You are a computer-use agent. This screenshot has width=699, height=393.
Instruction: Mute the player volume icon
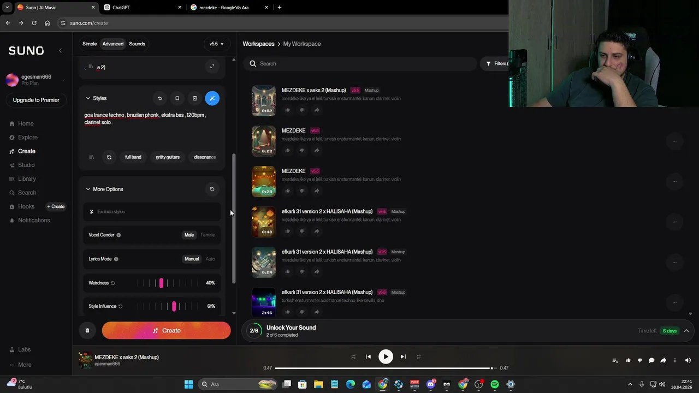click(x=688, y=360)
